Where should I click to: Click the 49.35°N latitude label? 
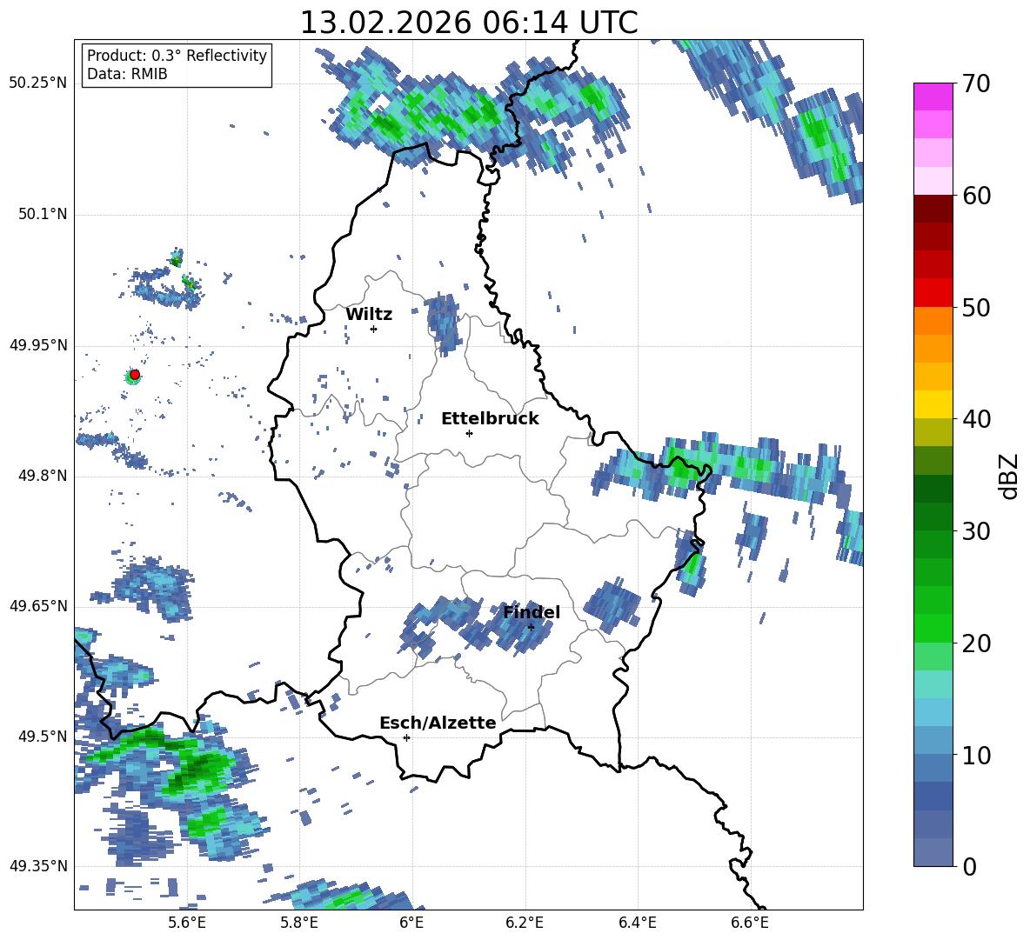38,866
